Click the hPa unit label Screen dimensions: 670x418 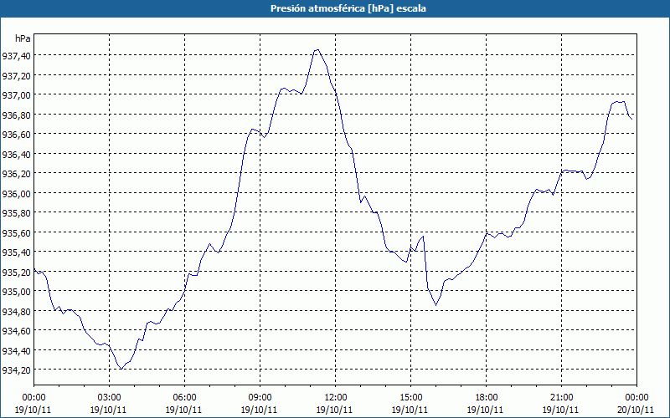(x=23, y=38)
